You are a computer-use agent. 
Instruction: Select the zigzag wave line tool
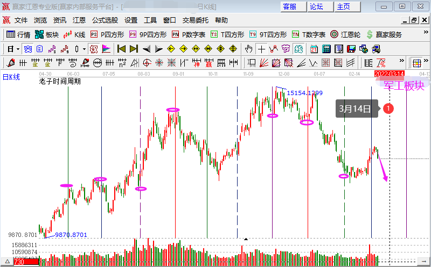click(x=314, y=63)
